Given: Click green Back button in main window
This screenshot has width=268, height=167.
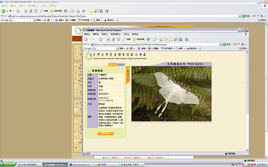Looking at the screenshot, I should pos(7,11).
